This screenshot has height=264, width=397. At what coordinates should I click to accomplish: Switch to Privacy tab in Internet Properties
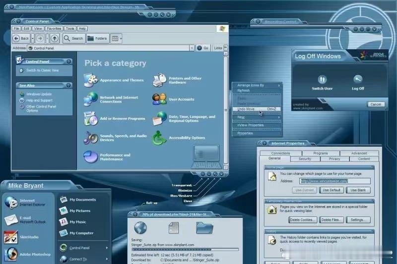pyautogui.click(x=334, y=159)
